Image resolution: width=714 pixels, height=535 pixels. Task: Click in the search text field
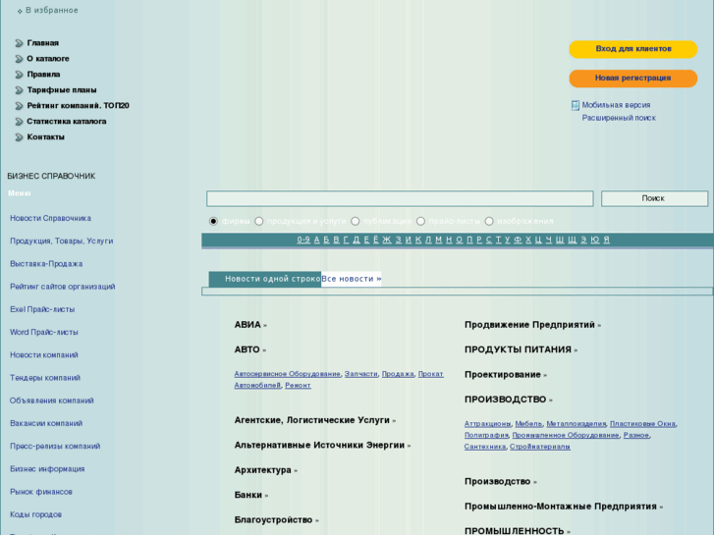click(x=400, y=198)
